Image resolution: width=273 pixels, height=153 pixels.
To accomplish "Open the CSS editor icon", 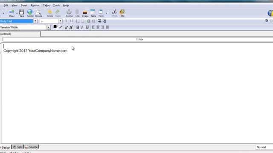I will 122,13.
